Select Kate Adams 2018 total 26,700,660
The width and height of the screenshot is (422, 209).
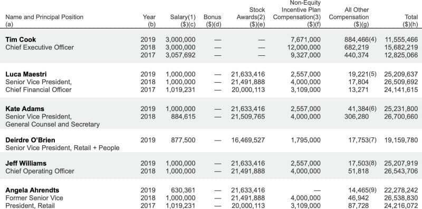(401, 116)
